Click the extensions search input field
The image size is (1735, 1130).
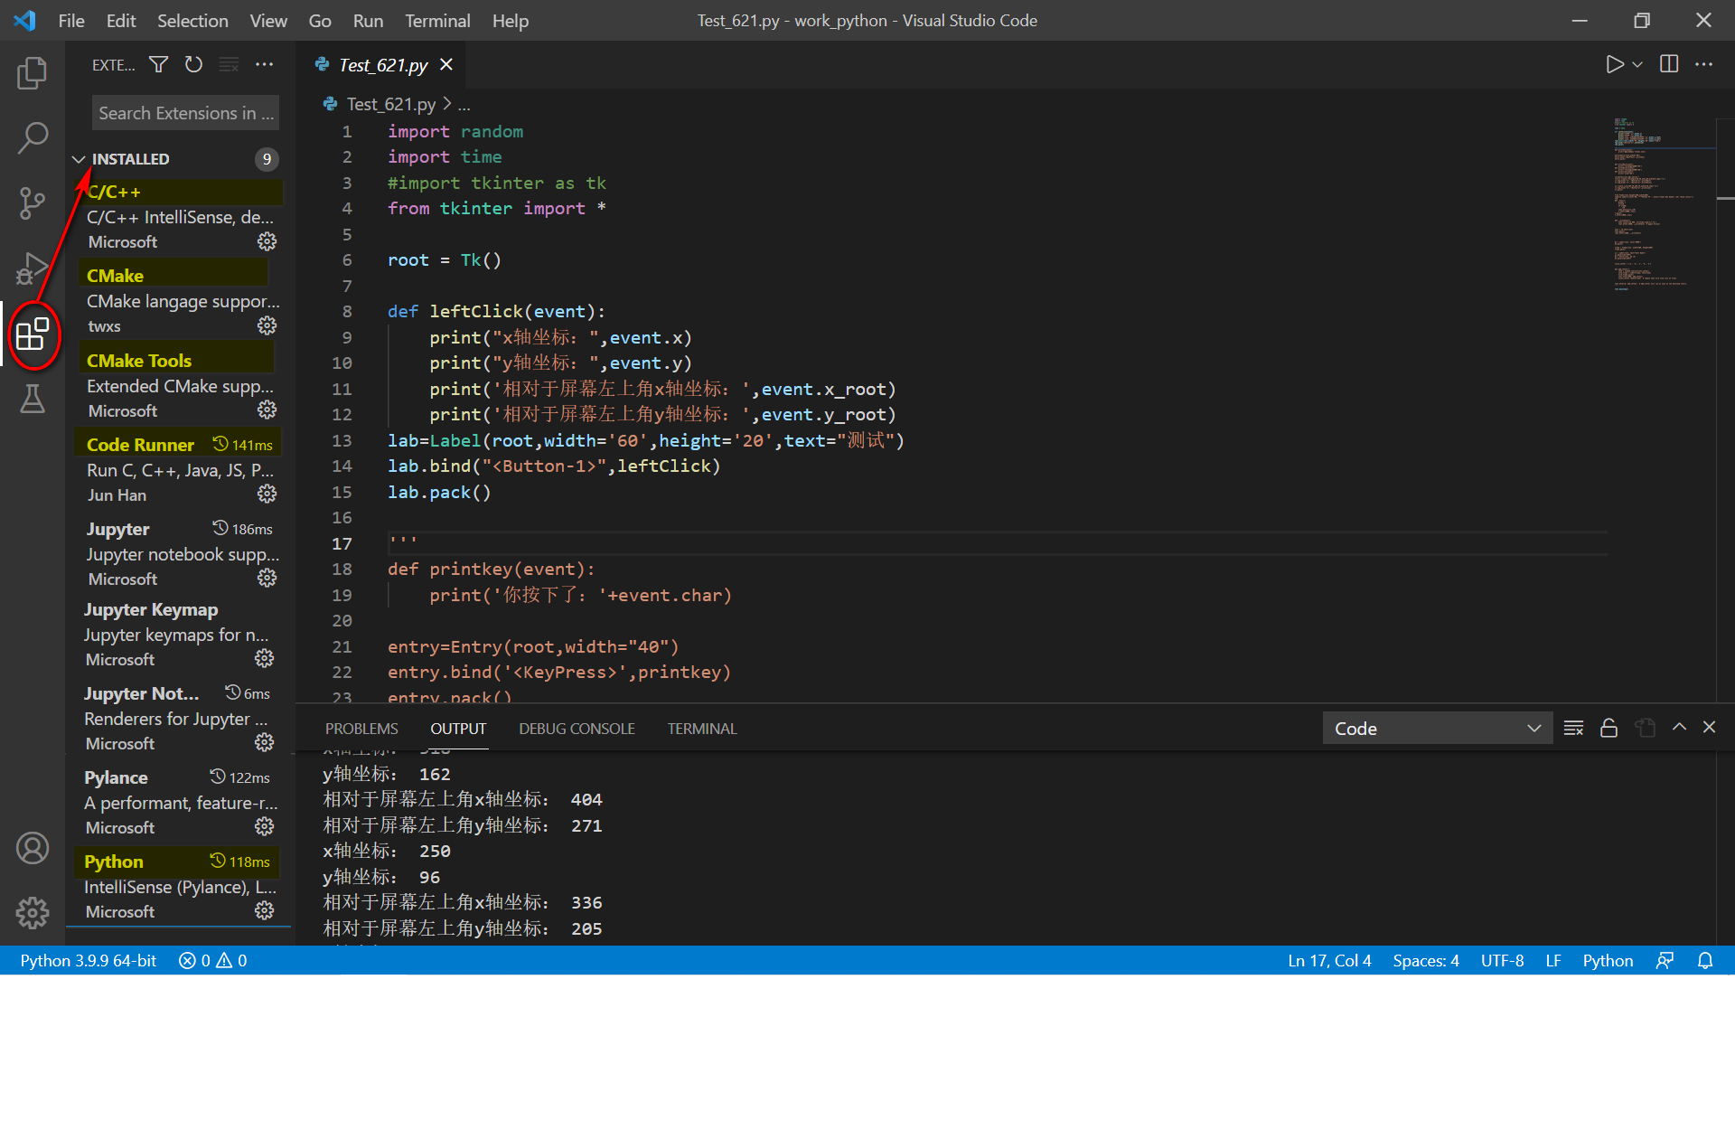(184, 112)
